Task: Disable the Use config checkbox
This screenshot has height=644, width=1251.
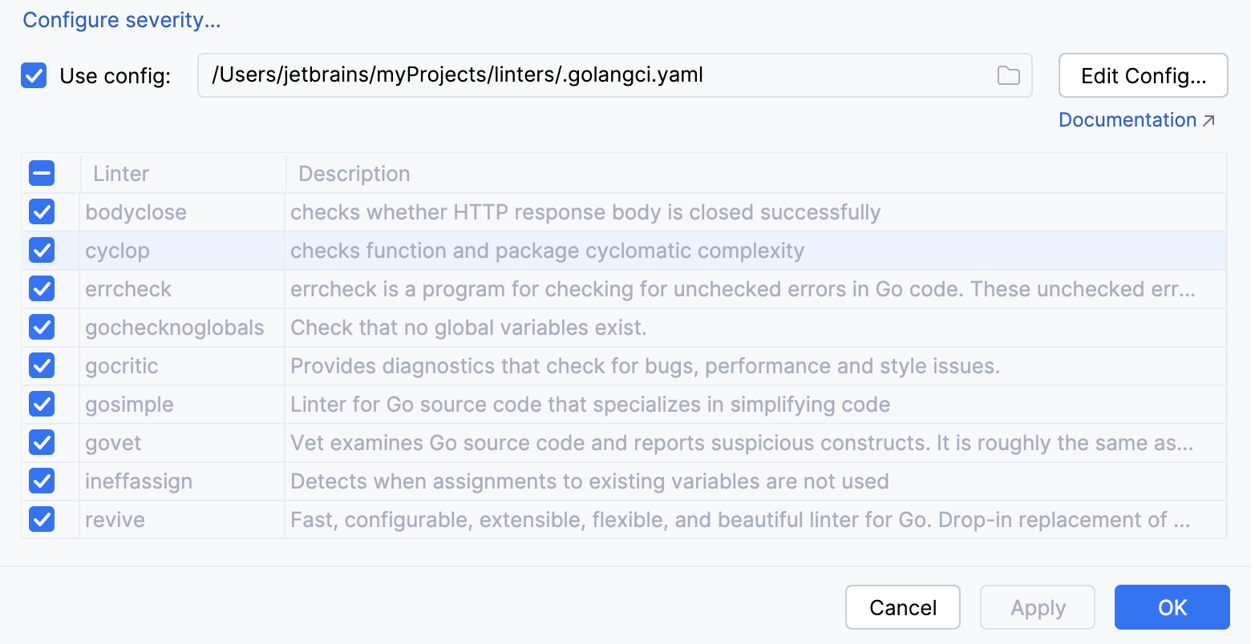Action: tap(34, 74)
